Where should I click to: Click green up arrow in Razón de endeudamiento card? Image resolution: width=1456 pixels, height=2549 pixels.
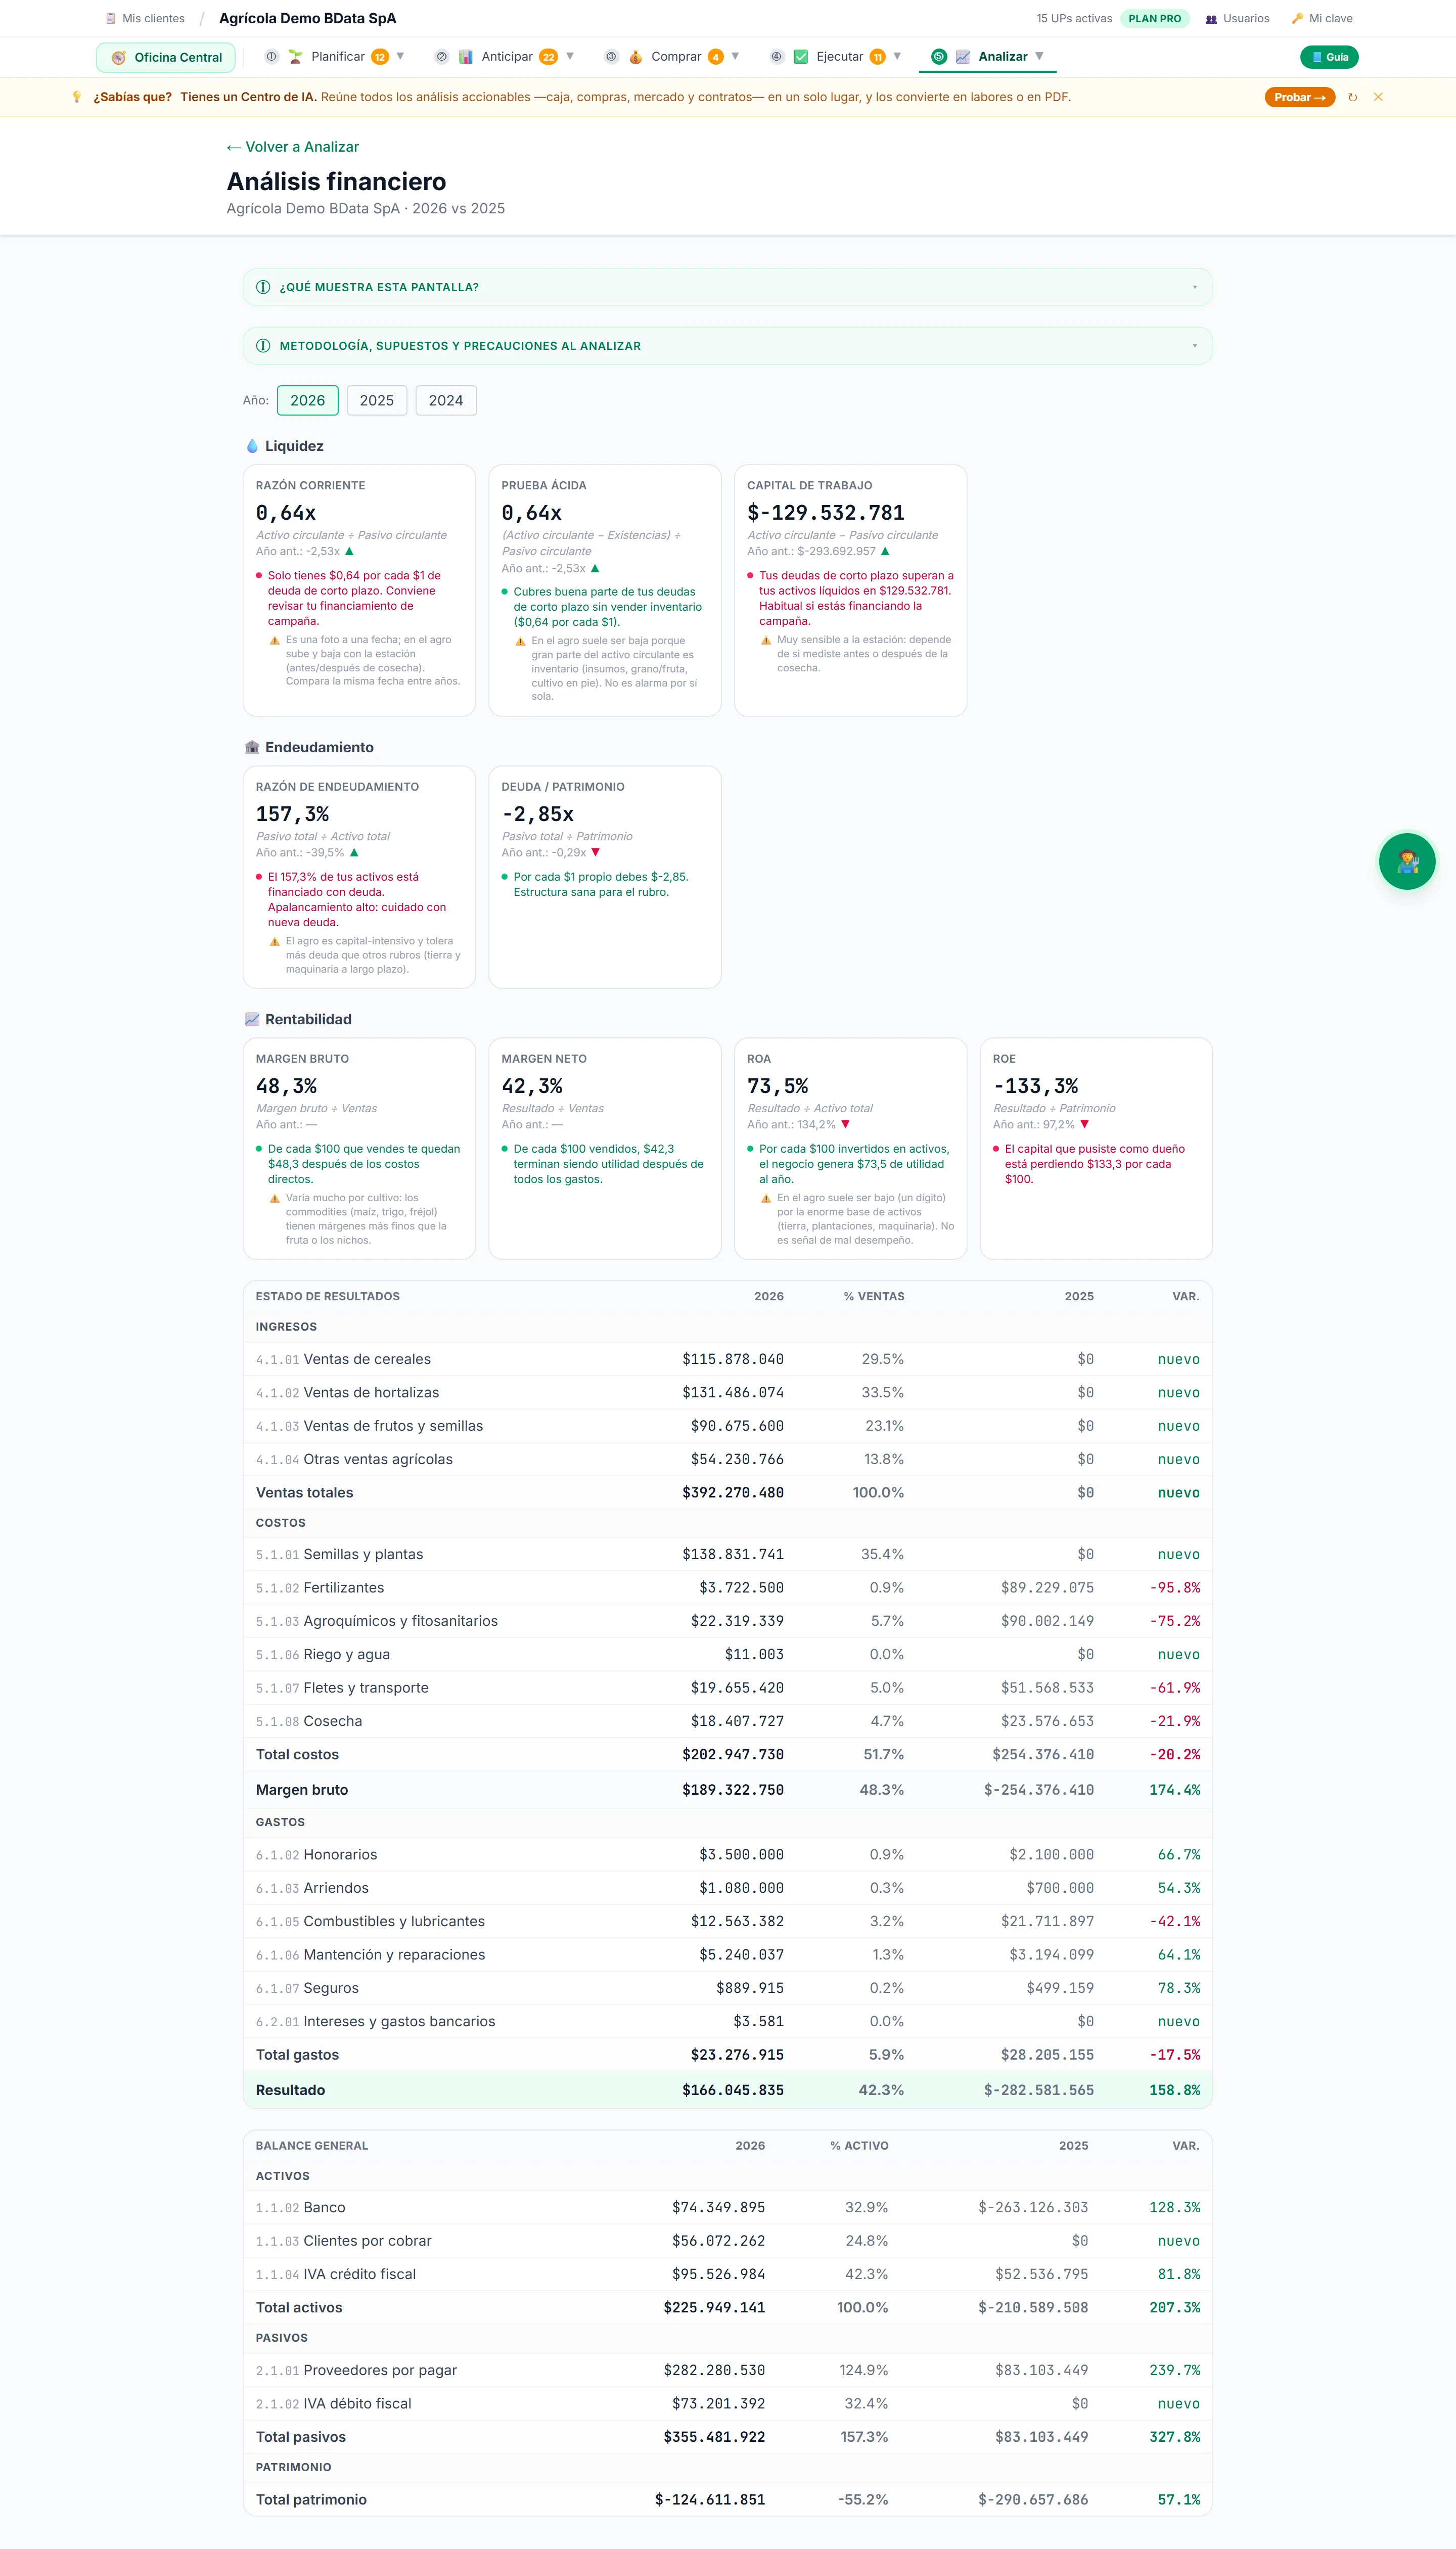(354, 853)
